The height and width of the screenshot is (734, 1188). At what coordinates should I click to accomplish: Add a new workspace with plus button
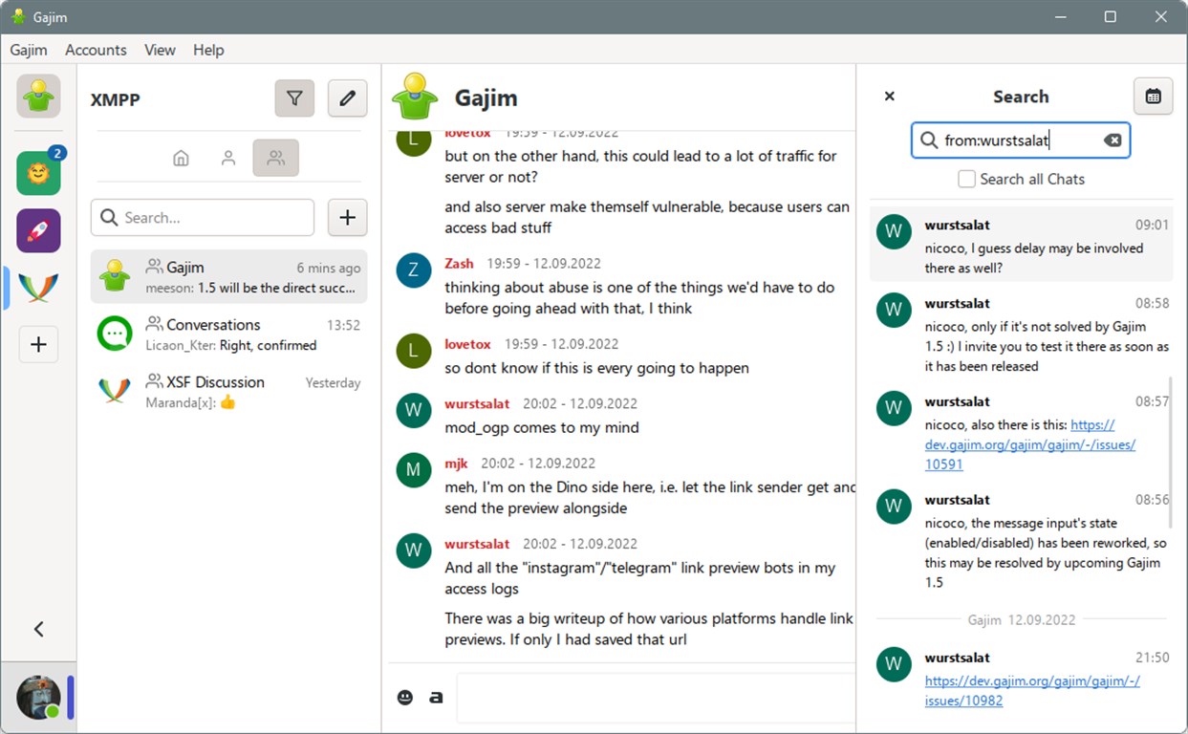click(38, 345)
